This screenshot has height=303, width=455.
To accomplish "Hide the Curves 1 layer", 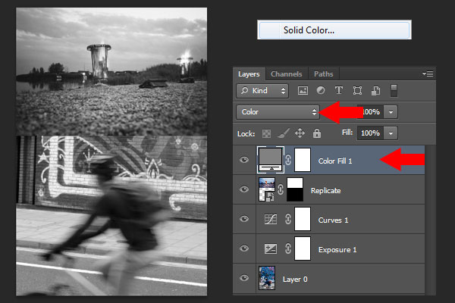I will 244,219.
